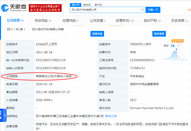Select credit code next to 统一社会信用代码
The width and height of the screenshot is (191, 131).
pos(51,60)
